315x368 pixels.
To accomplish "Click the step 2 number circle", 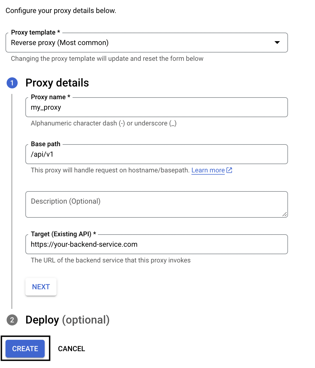I will pyautogui.click(x=12, y=320).
